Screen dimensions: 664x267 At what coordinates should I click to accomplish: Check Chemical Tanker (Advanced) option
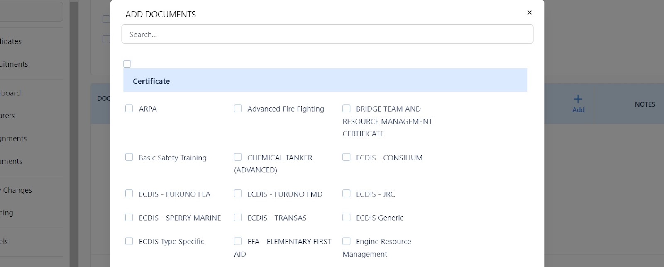click(x=238, y=158)
